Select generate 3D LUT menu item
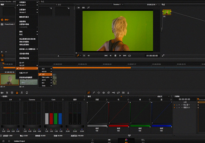 point(27,73)
